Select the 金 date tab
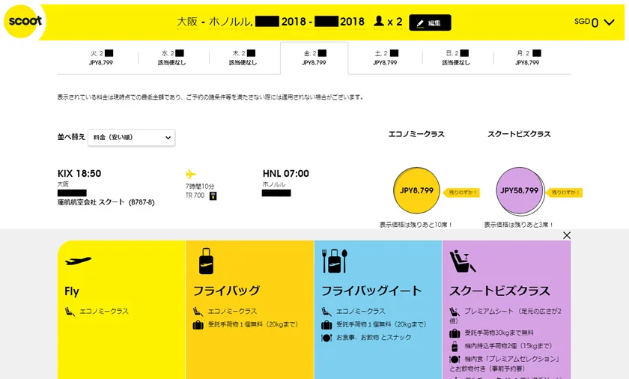The width and height of the screenshot is (629, 379). (x=314, y=58)
